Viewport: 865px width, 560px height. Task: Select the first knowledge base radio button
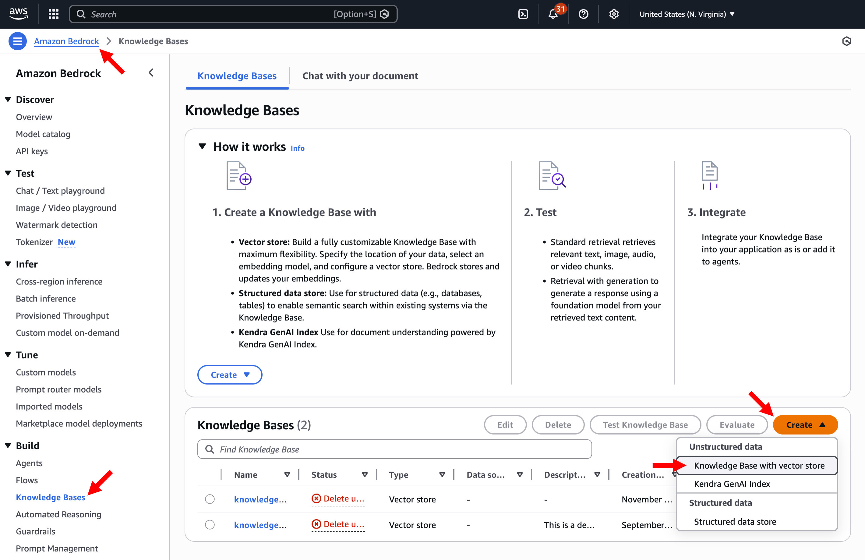[x=210, y=499]
